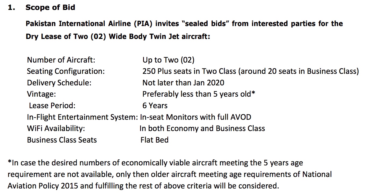Click the 'Up to Two (02)' value
Viewport: 365px width, 196px height.
168,60
